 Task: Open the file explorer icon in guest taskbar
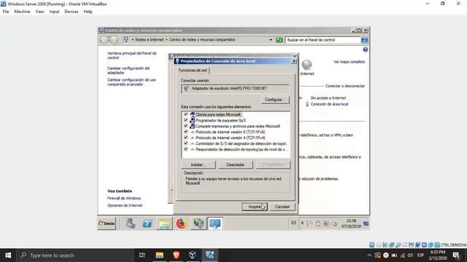coord(164,223)
